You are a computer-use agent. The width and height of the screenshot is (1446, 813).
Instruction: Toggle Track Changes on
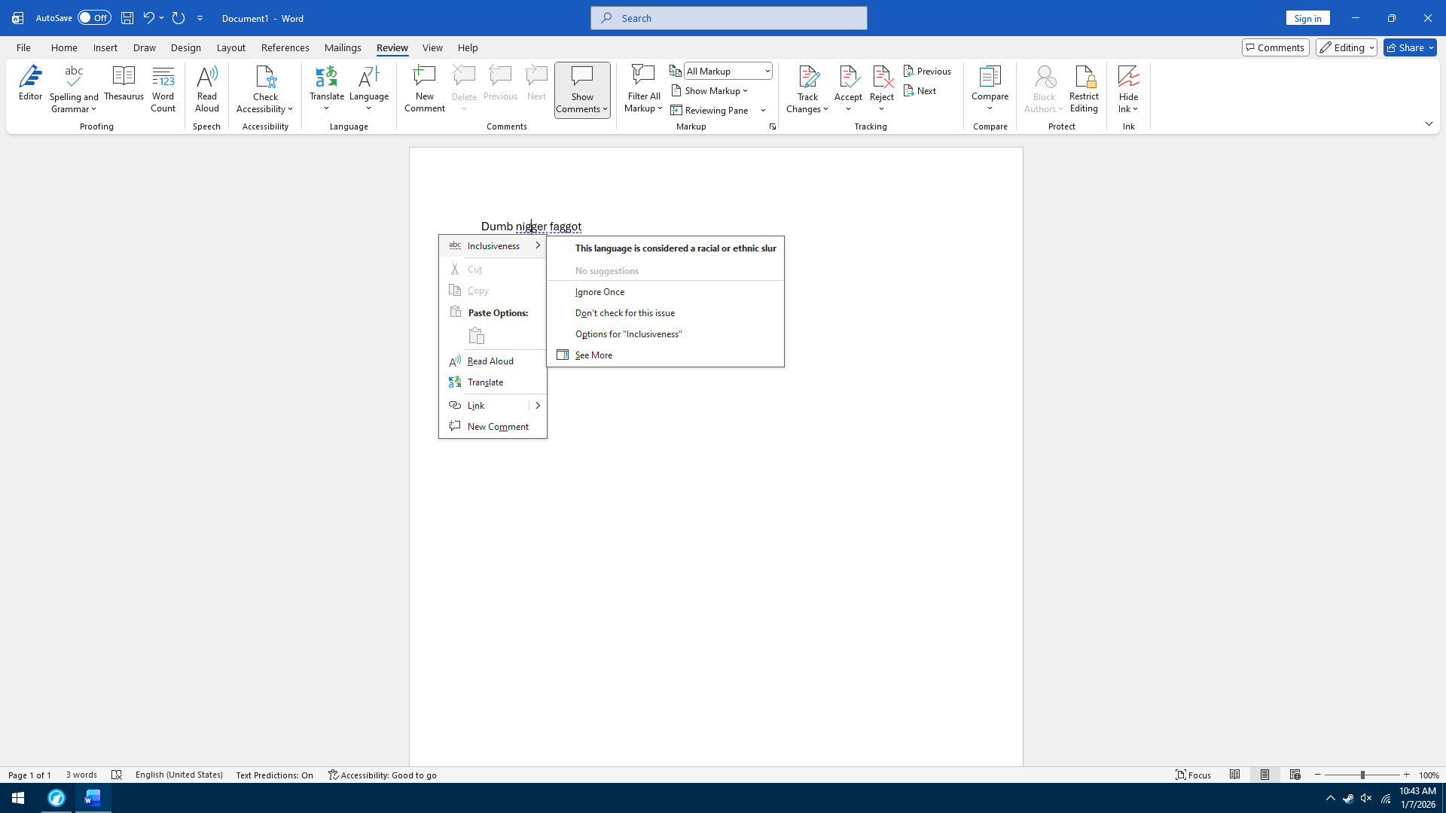tap(807, 78)
